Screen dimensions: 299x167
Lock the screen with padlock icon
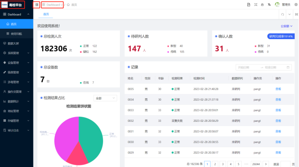(x=262, y=5)
